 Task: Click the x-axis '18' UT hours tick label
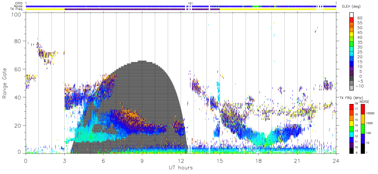tap(258, 160)
